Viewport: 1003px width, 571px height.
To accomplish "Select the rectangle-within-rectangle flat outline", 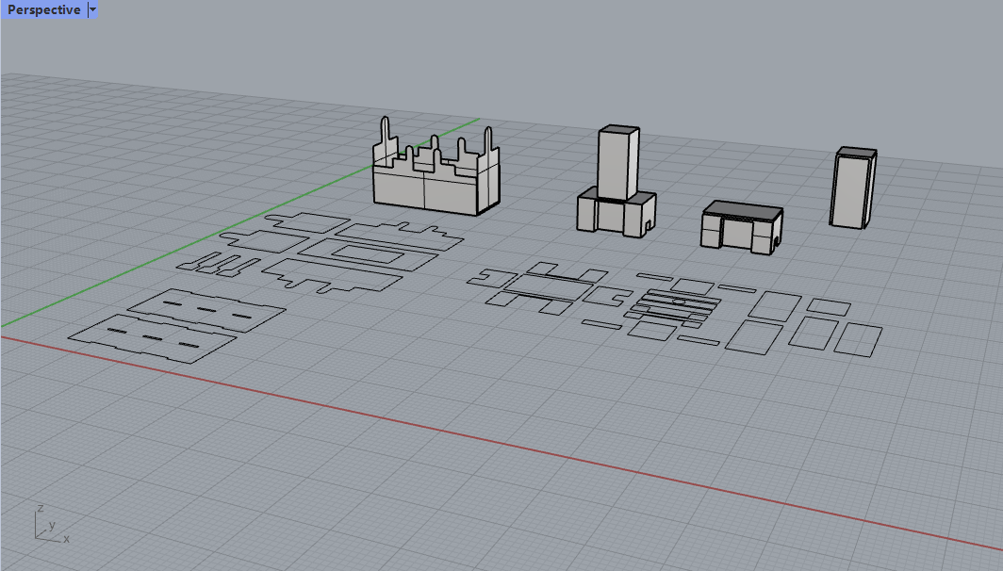I will coord(368,254).
